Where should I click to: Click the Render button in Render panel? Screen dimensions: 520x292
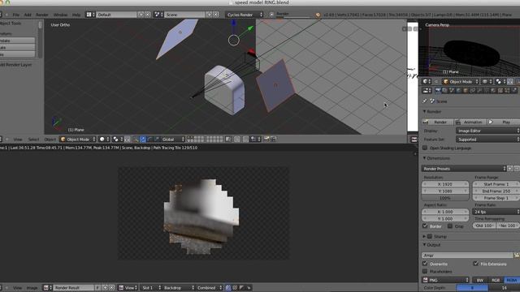click(x=437, y=122)
